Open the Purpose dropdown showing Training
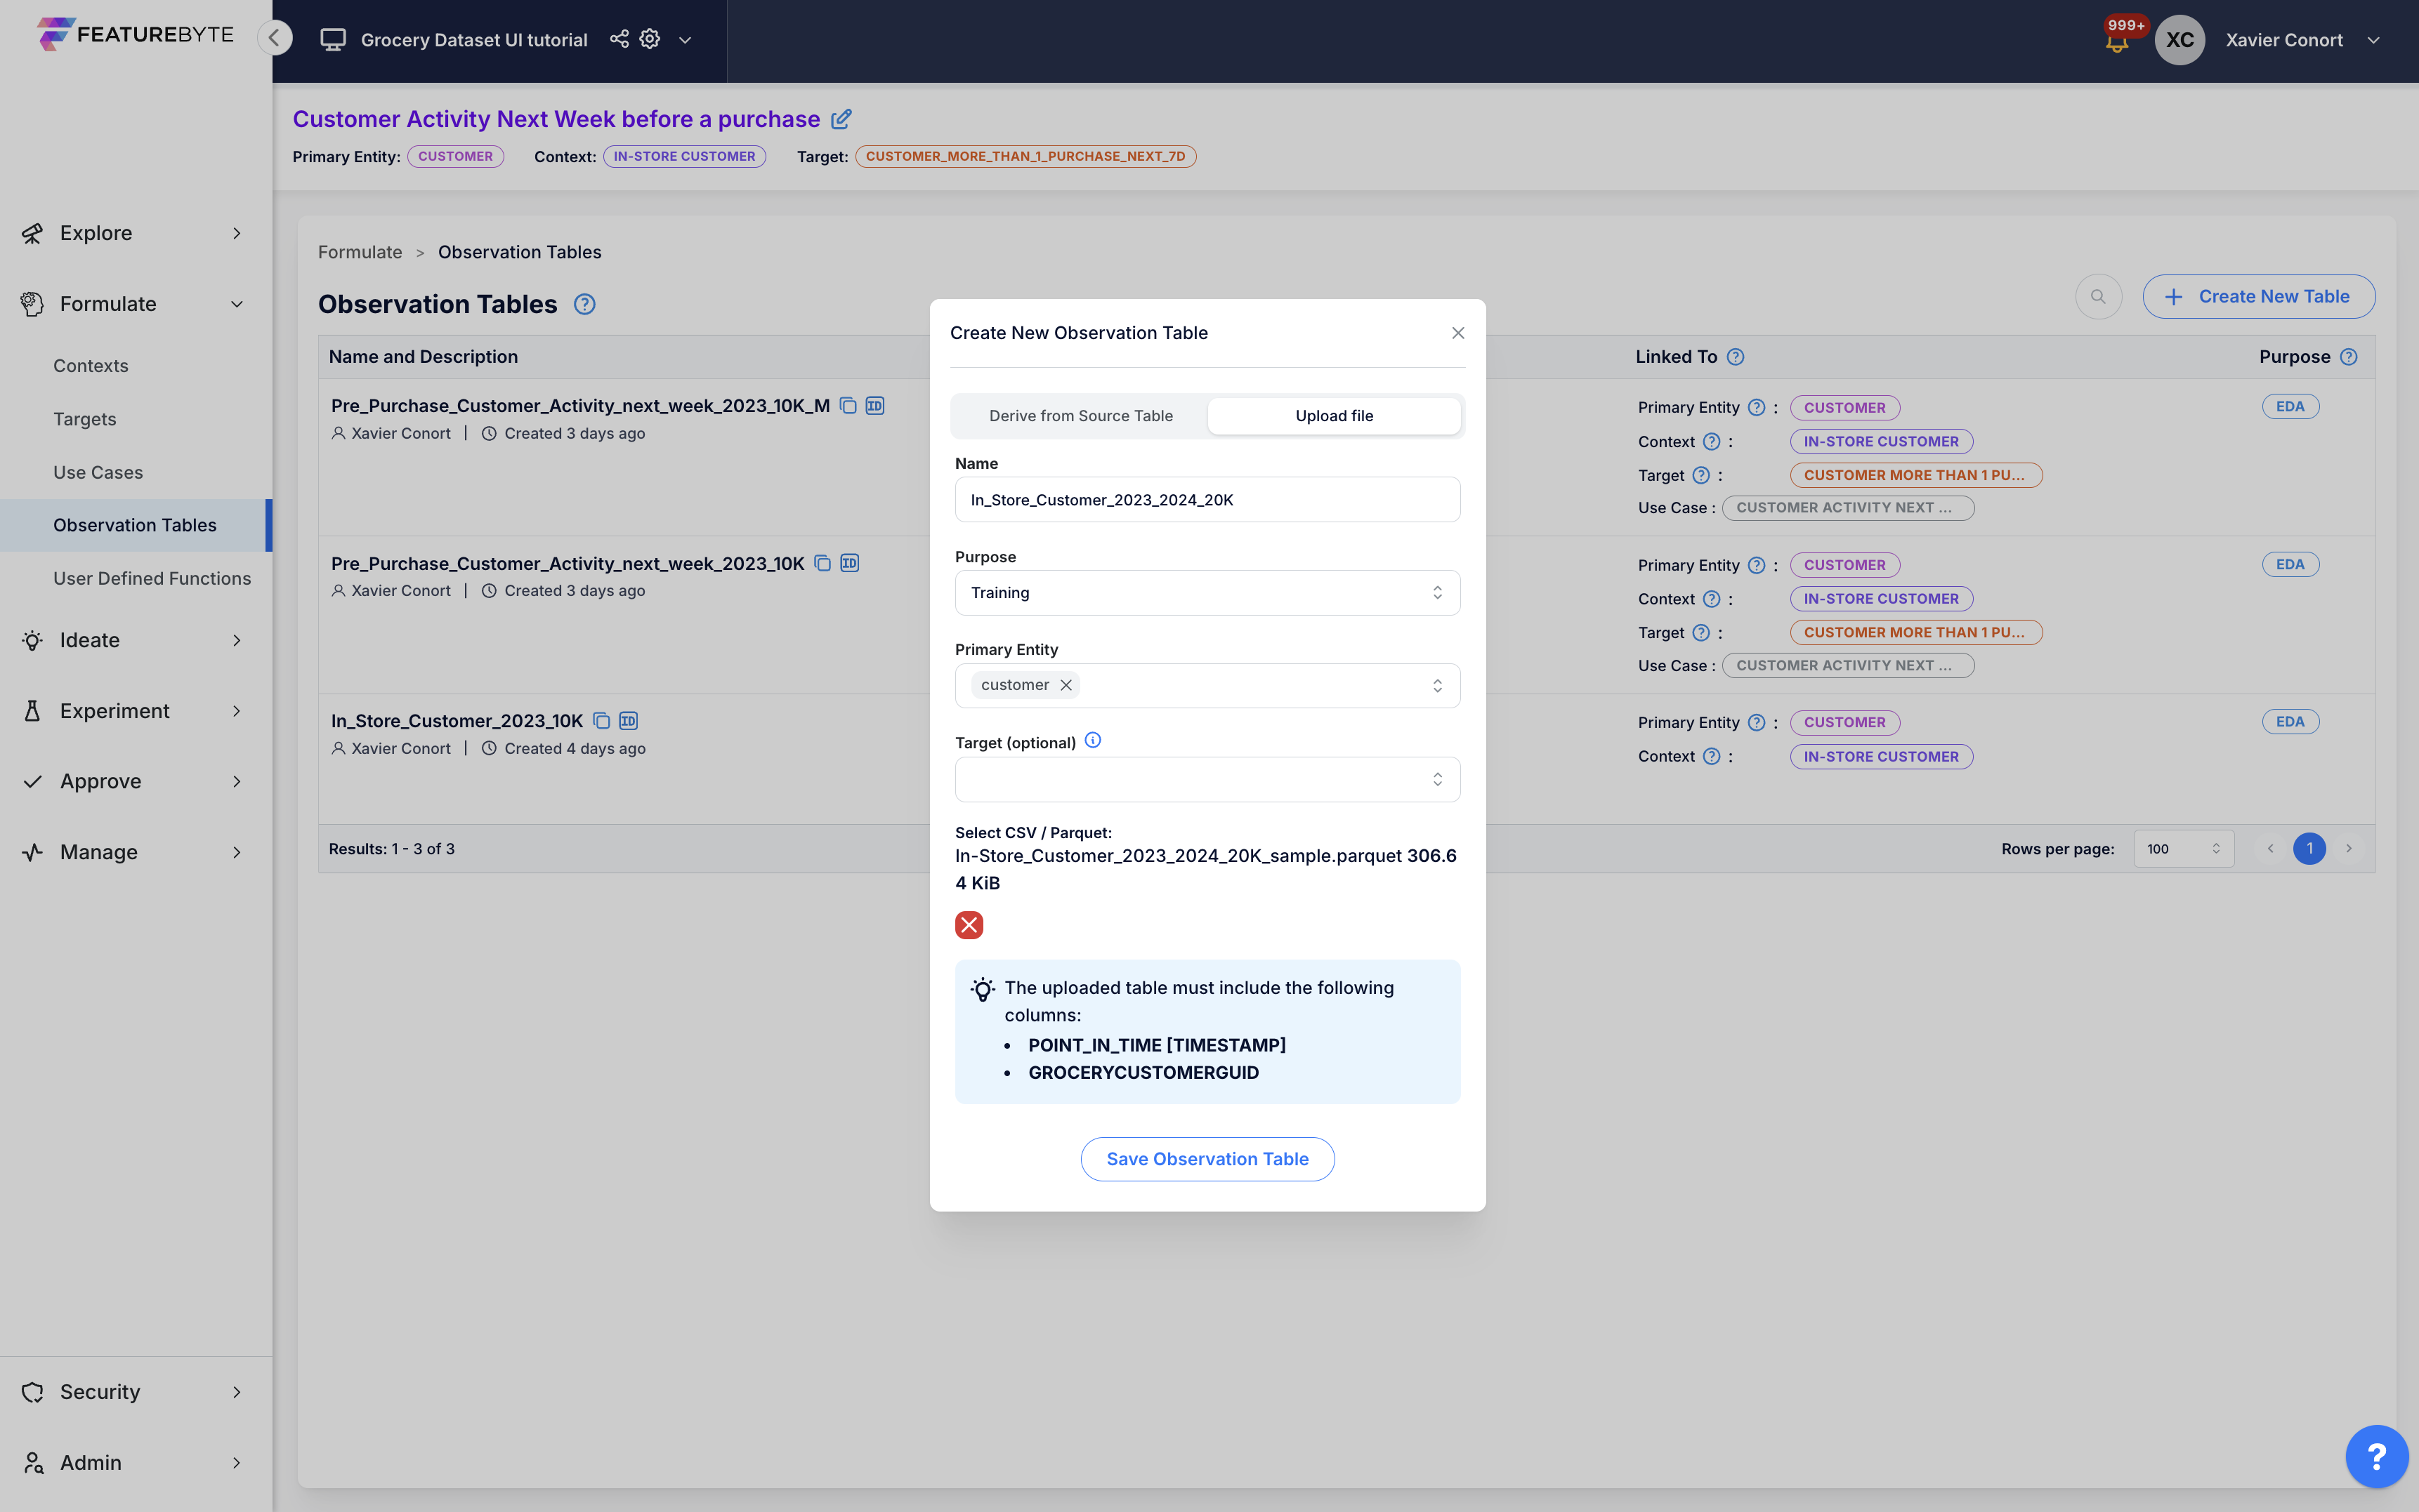 (x=1207, y=592)
